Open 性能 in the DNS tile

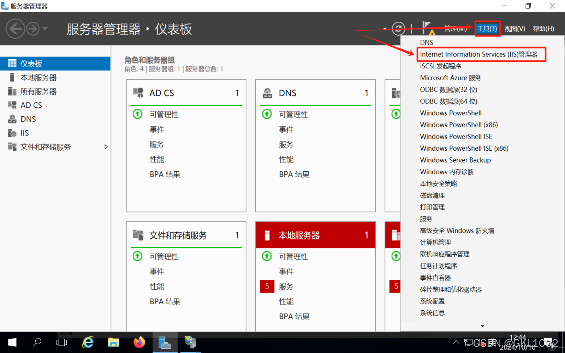[x=286, y=159]
